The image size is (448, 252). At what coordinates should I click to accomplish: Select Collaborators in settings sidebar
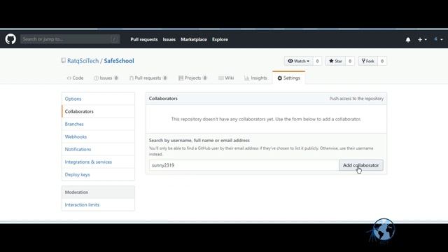click(98, 111)
